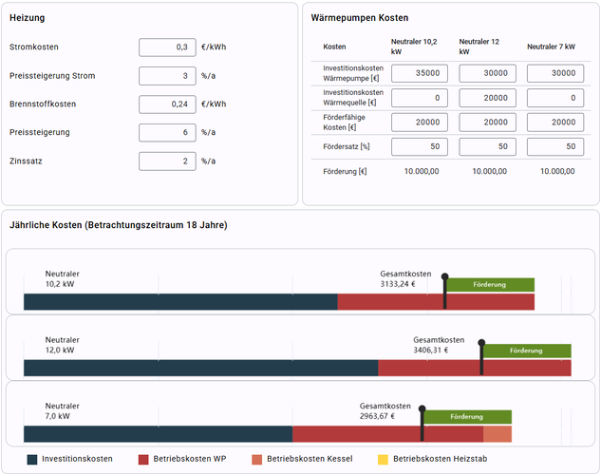Toggle the red Betriebskosten WP legend swatch
The image size is (601, 475).
[144, 459]
